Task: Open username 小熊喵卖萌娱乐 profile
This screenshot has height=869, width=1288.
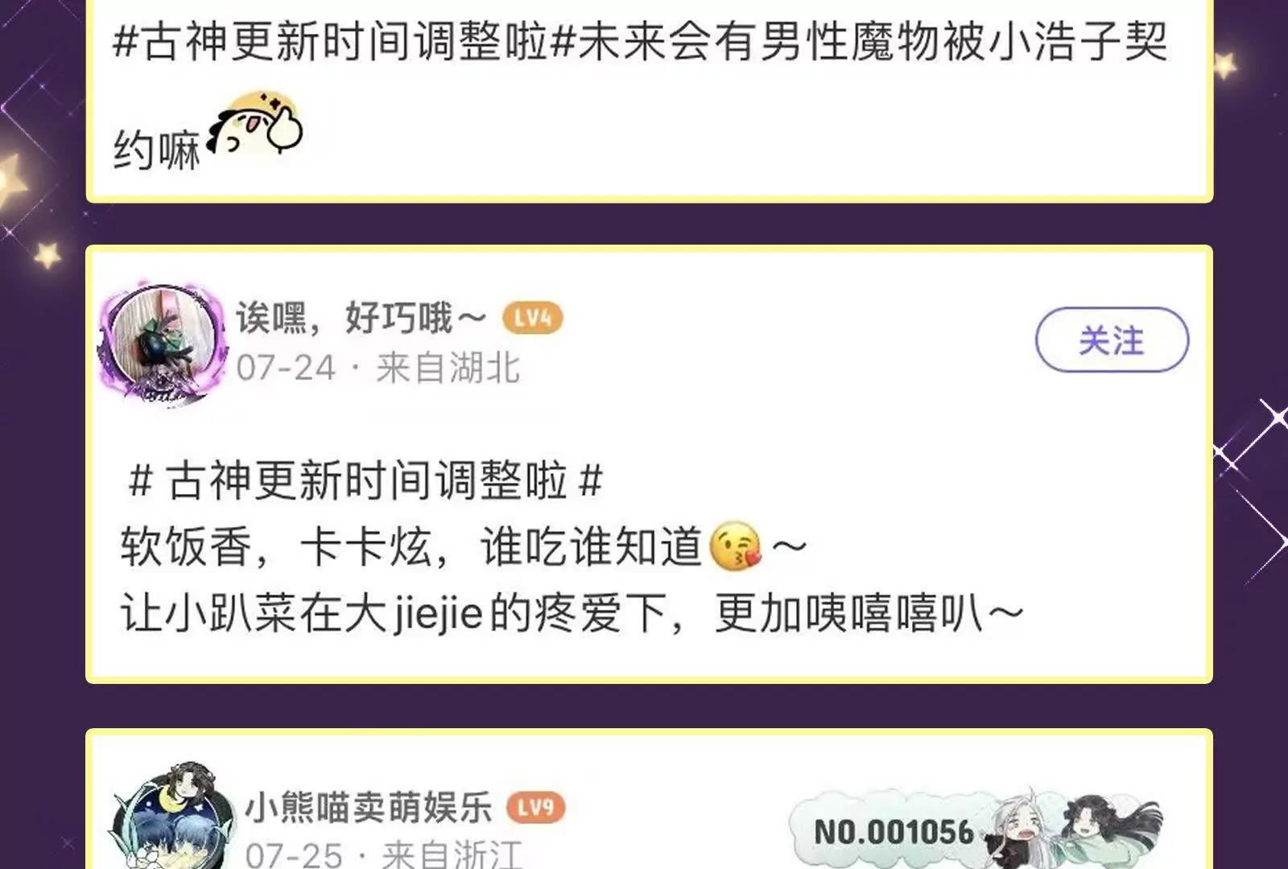Action: click(x=369, y=807)
